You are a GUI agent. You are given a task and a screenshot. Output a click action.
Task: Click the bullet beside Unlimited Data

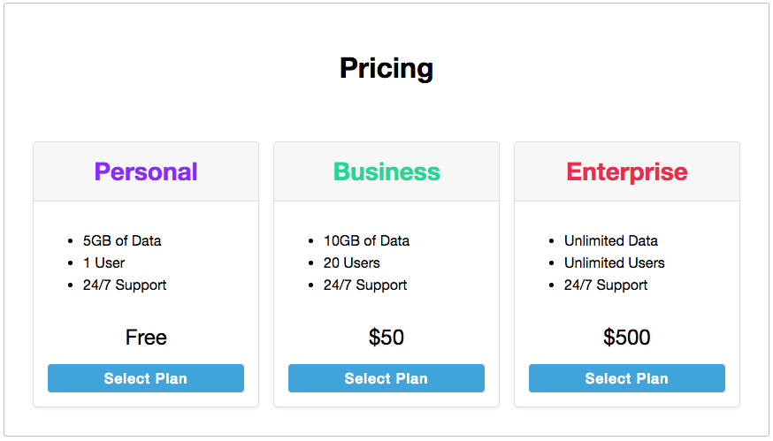552,241
